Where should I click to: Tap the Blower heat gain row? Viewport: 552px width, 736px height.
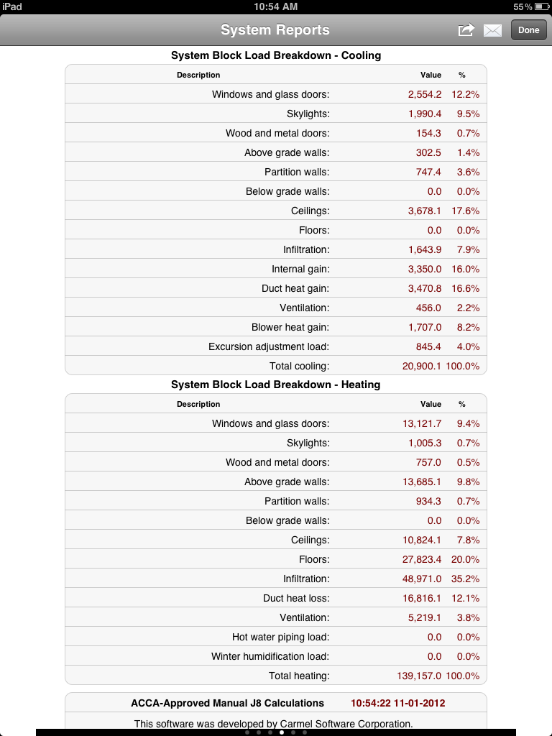pos(276,327)
